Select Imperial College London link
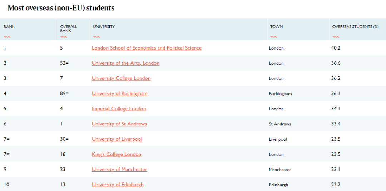This screenshot has height=191, width=386. (119, 109)
